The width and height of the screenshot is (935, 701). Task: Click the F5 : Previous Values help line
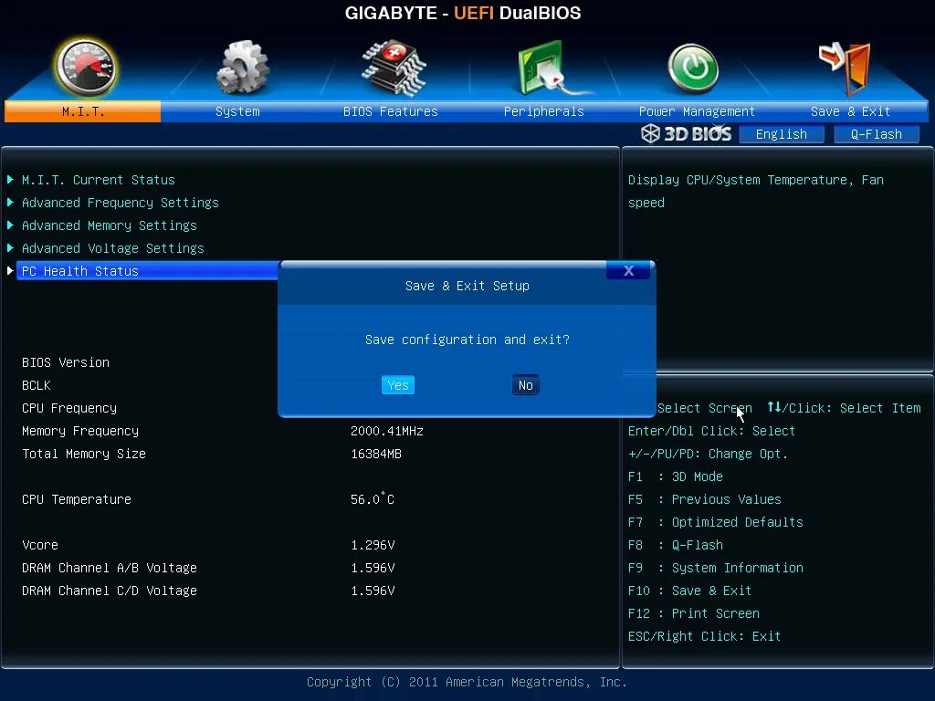click(x=704, y=499)
